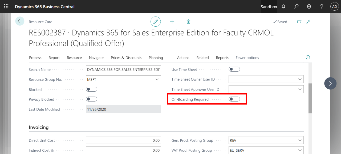
Task: Expand VAT Prod. Posting Group dropdown
Action: (300, 150)
